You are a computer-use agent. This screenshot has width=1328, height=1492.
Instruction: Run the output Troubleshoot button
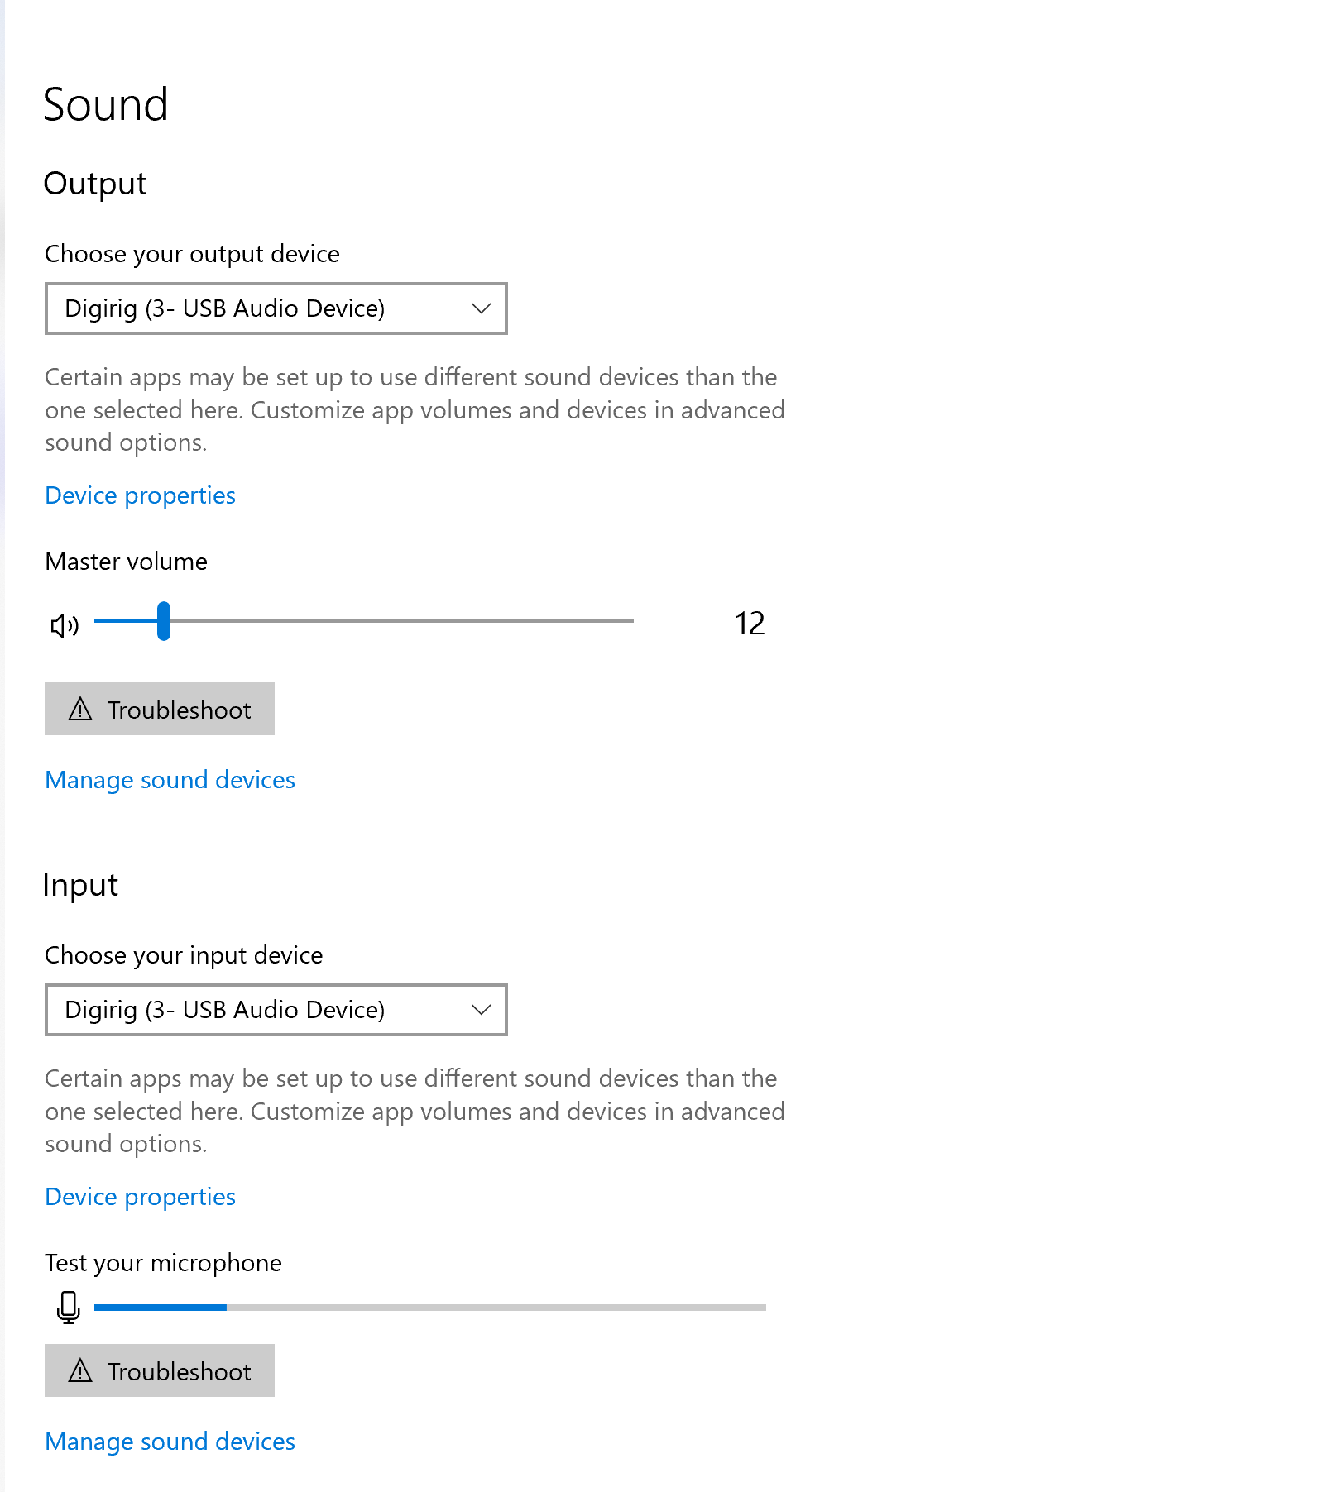pyautogui.click(x=160, y=709)
